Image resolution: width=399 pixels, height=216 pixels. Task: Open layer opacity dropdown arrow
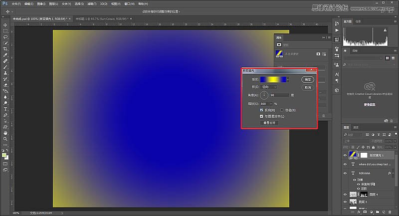tap(395, 141)
